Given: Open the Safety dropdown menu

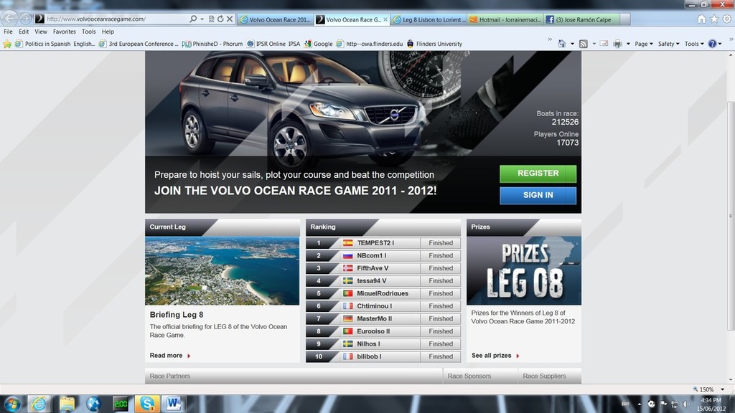Looking at the screenshot, I should [x=668, y=44].
